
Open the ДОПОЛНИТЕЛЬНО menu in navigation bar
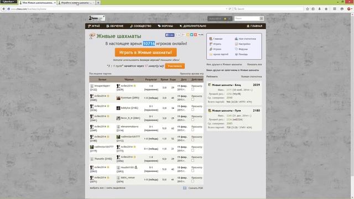pos(193,26)
